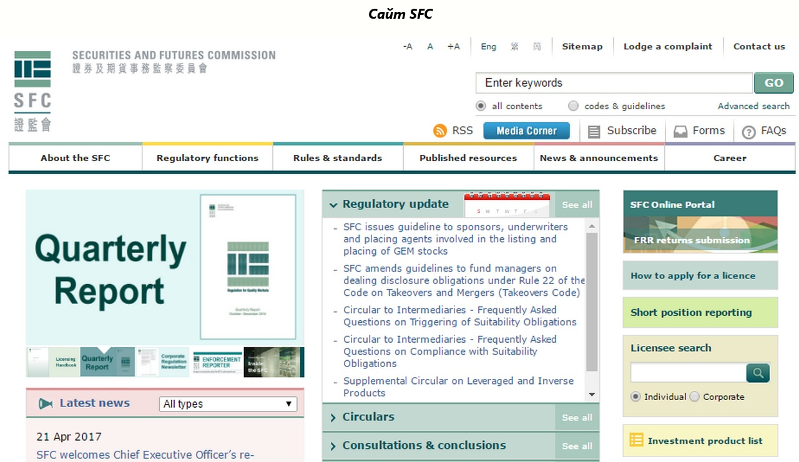Click the Licensee search magnifier button
Image resolution: width=799 pixels, height=462 pixels.
[758, 373]
